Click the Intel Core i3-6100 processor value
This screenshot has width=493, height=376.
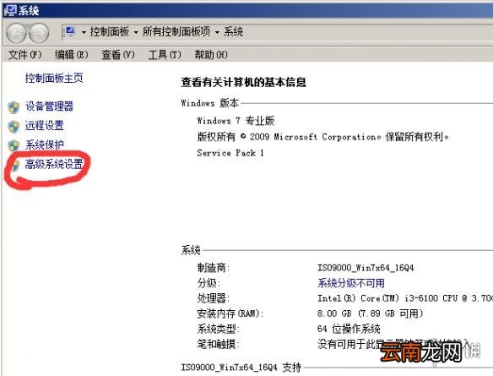click(x=405, y=298)
